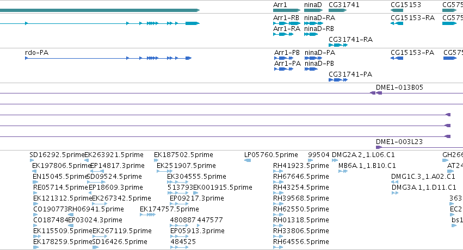This screenshot has width=463, height=250.
Task: Select EK115509.5prime label
Action: (x=63, y=231)
